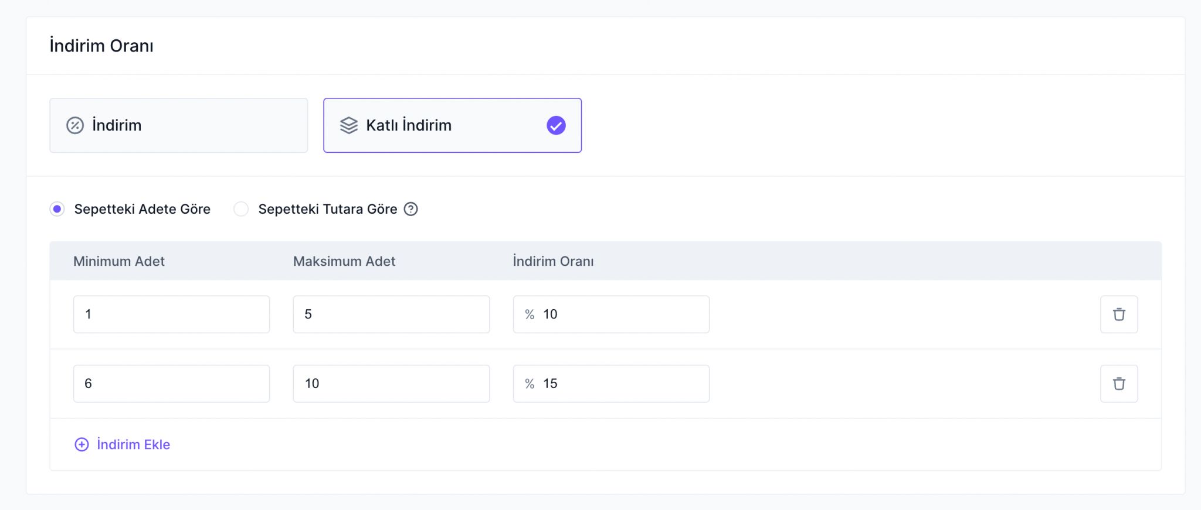
Task: Click the stacked layers icon on Katlı İndirim
Action: tap(348, 125)
